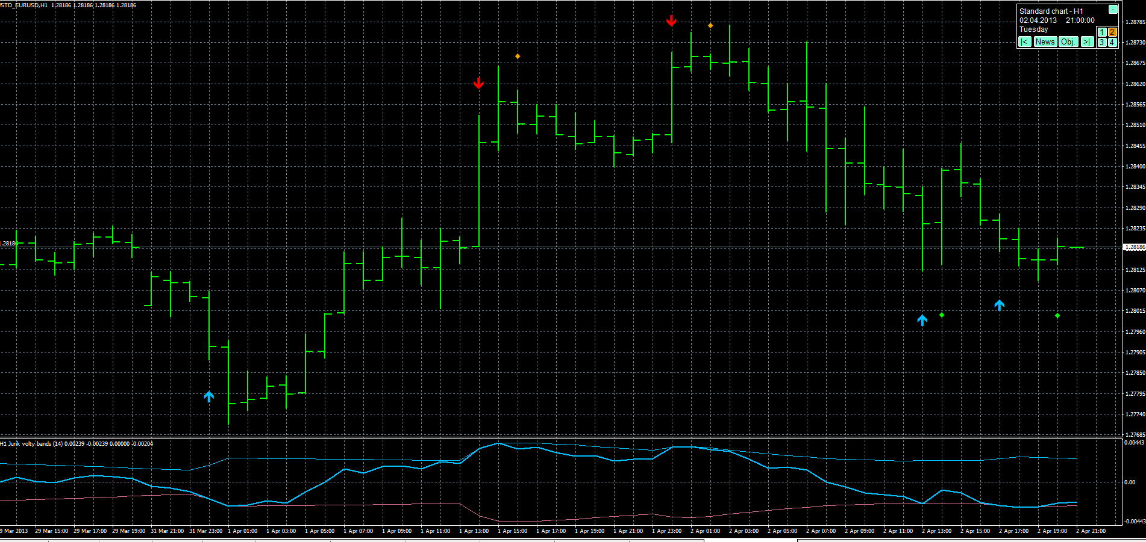Image resolution: width=1146 pixels, height=542 pixels.
Task: Select blue buy arrow below 31 Mar 23:00 bar
Action: coord(208,396)
